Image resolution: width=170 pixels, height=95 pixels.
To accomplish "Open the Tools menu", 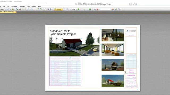I will 28,7.
